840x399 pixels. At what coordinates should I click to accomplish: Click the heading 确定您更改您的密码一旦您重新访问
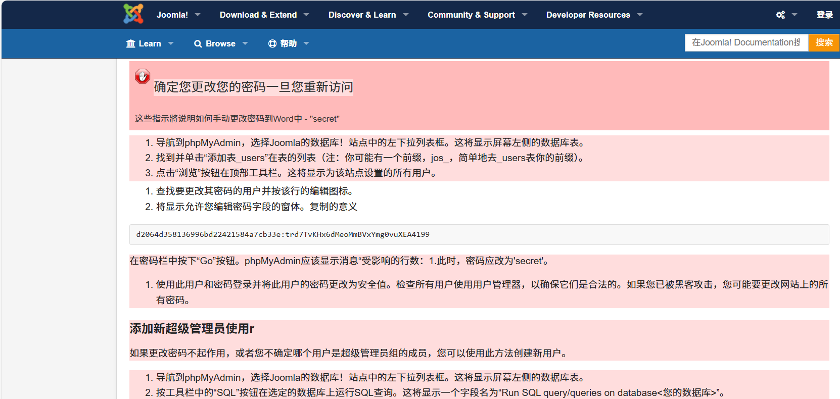click(x=254, y=87)
